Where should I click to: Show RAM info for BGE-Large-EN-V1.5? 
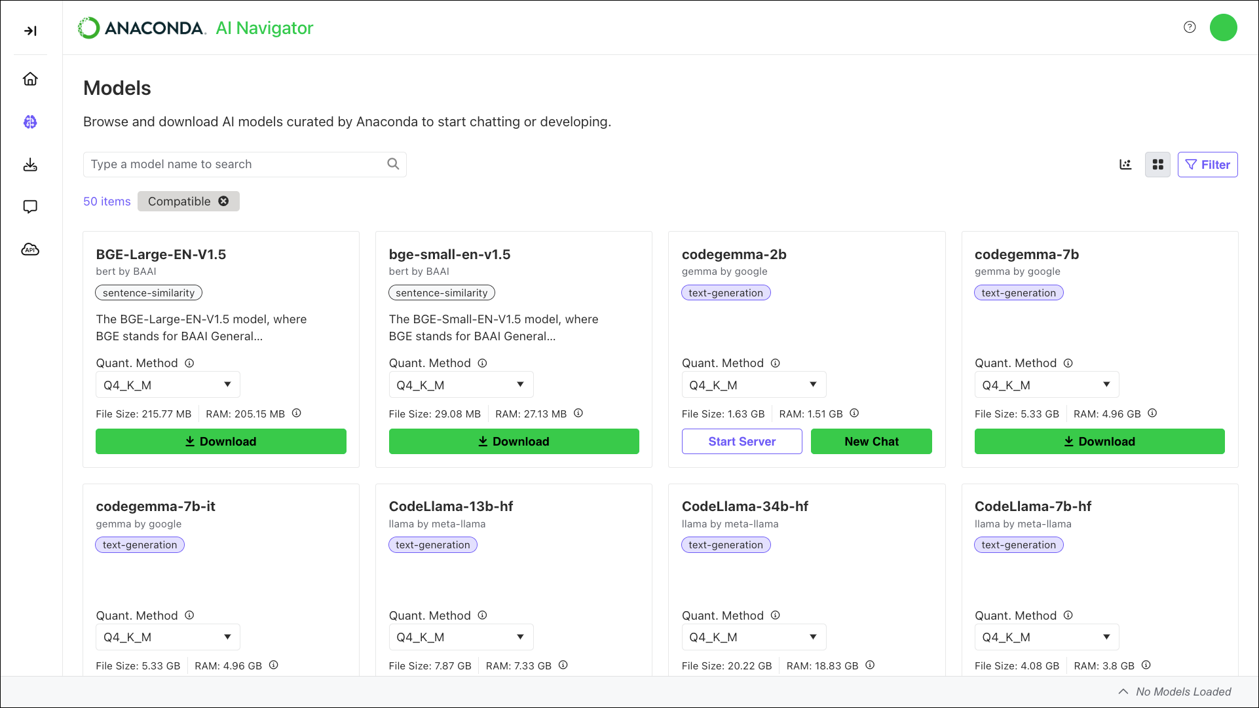pos(296,413)
